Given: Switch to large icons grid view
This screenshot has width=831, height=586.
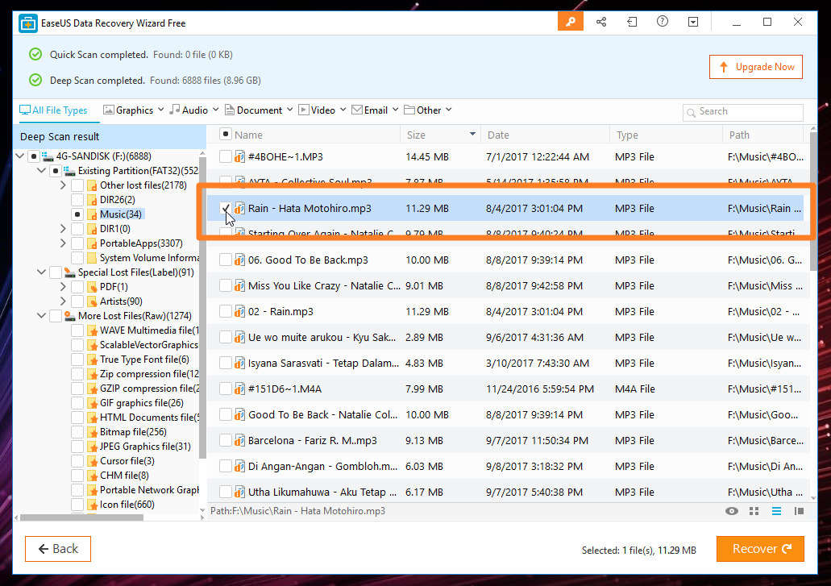Looking at the screenshot, I should click(754, 511).
